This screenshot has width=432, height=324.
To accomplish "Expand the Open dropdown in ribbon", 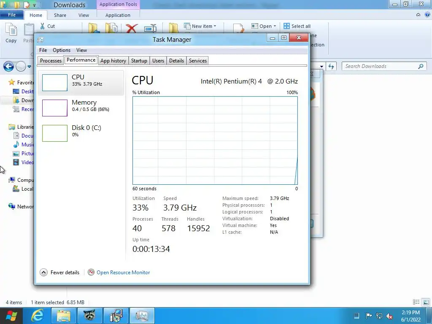I will [264, 26].
